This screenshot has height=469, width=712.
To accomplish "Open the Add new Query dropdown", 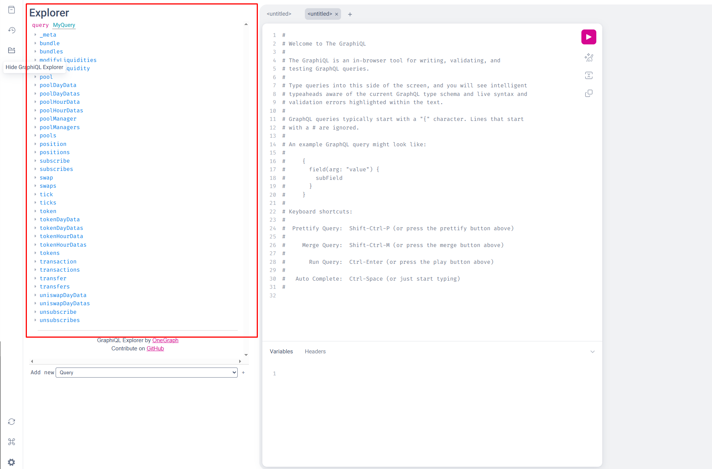I will point(147,372).
